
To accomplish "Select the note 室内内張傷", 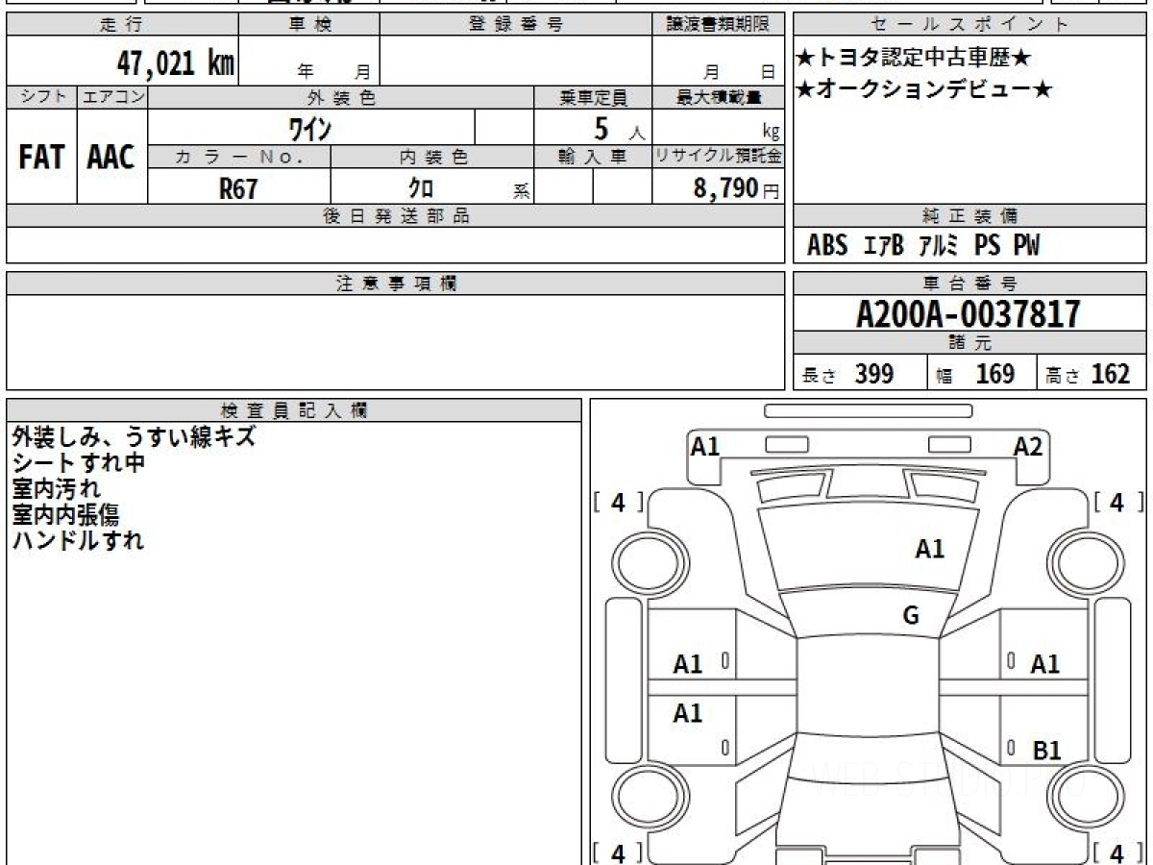I will (65, 514).
